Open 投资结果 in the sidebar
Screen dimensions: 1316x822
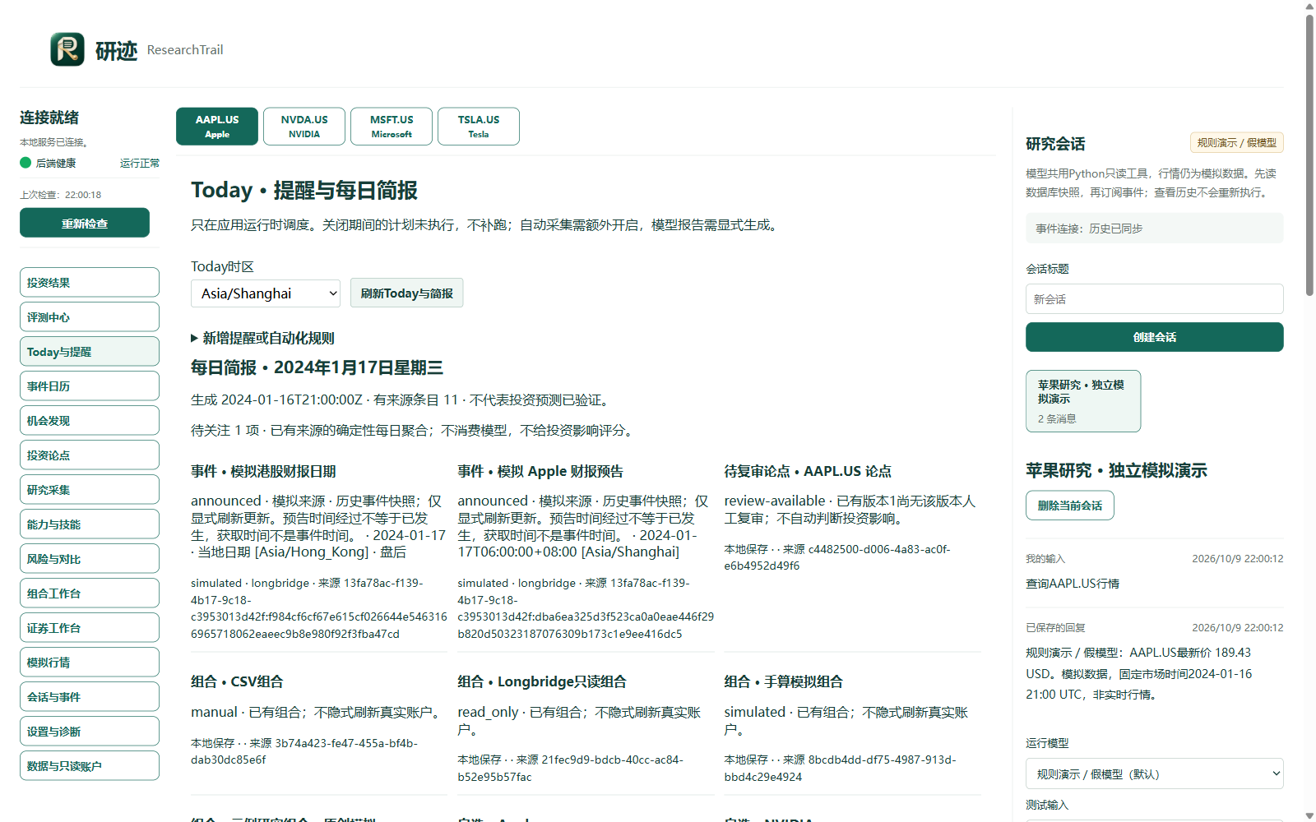pos(90,282)
